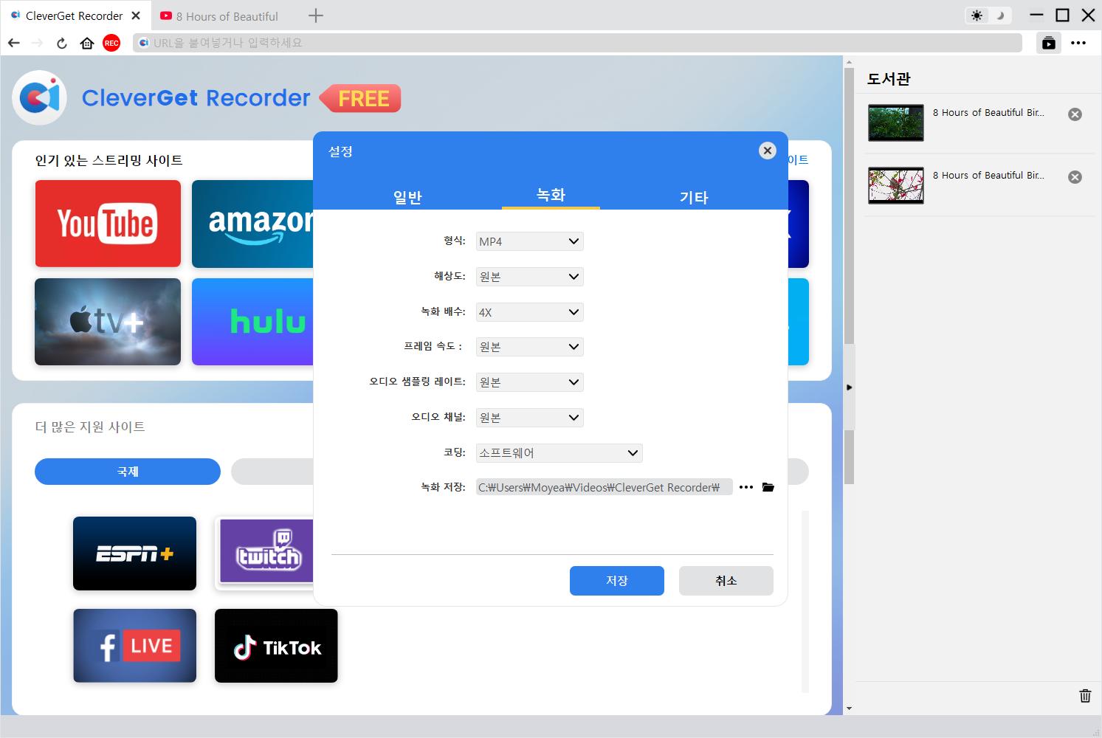
Task: Open new tab with plus icon
Action: (316, 15)
